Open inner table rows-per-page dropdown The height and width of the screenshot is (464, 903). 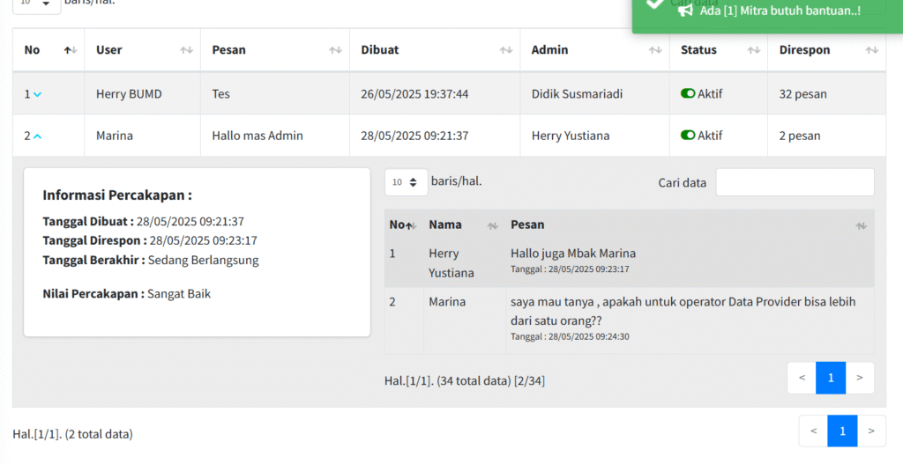[406, 182]
